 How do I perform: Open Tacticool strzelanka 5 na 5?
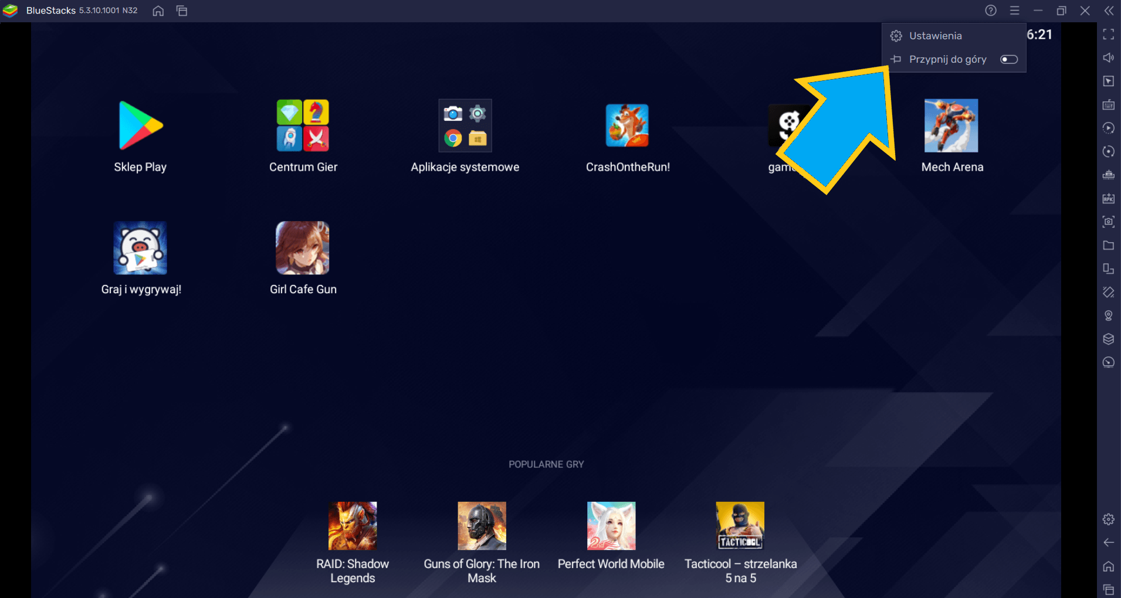[x=740, y=526]
